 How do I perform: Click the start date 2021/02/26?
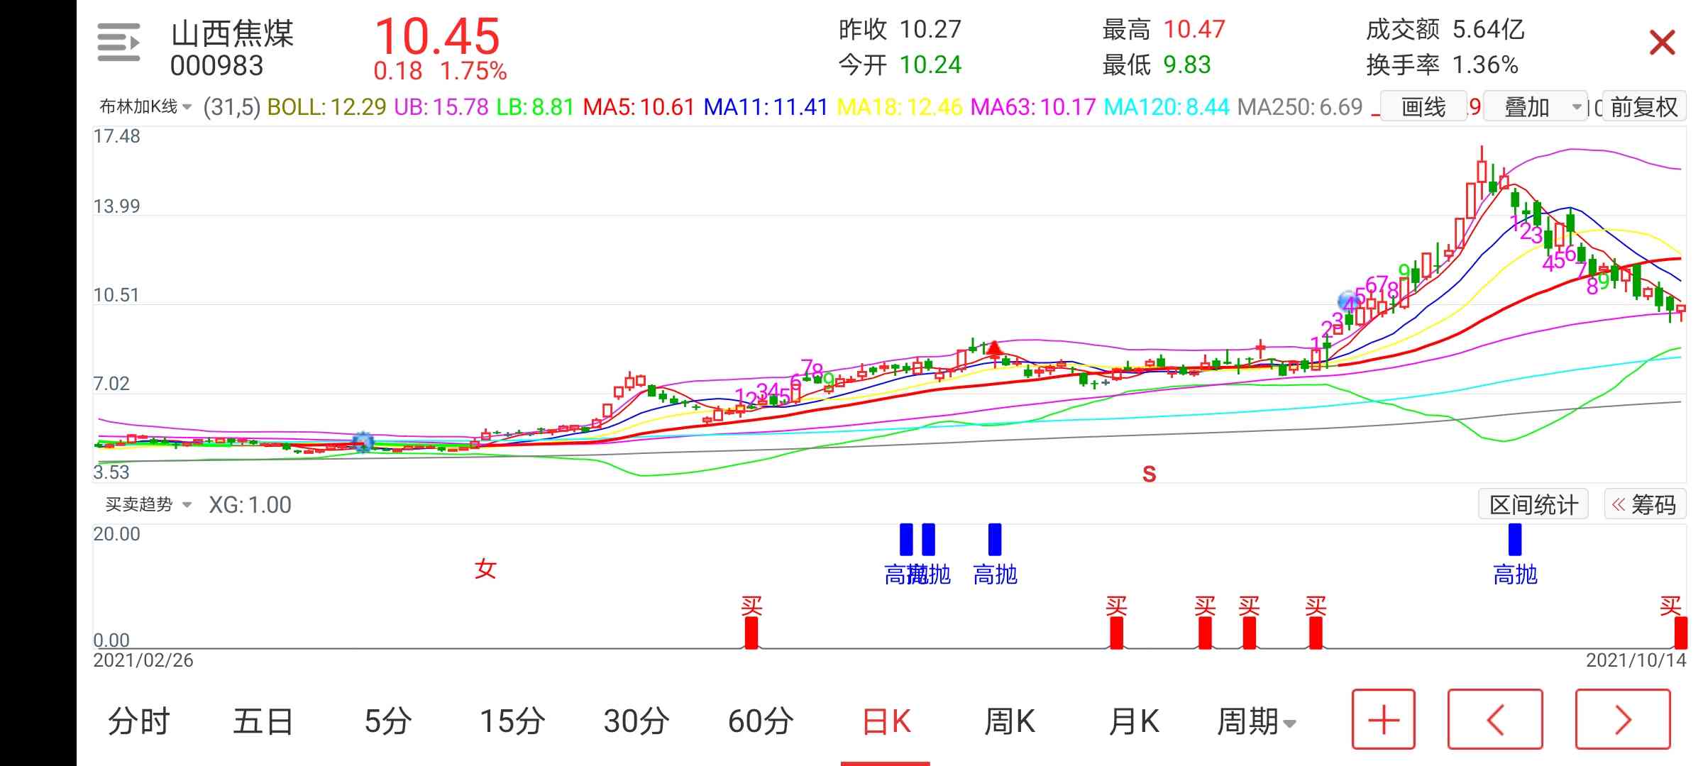coord(143,660)
